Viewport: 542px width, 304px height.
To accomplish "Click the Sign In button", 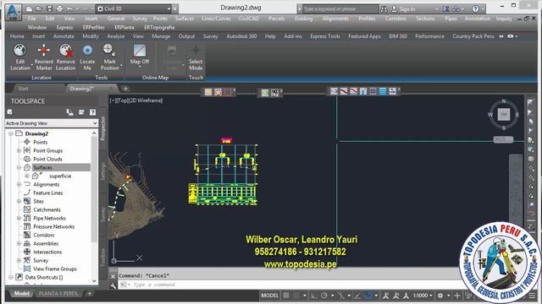I will 403,9.
